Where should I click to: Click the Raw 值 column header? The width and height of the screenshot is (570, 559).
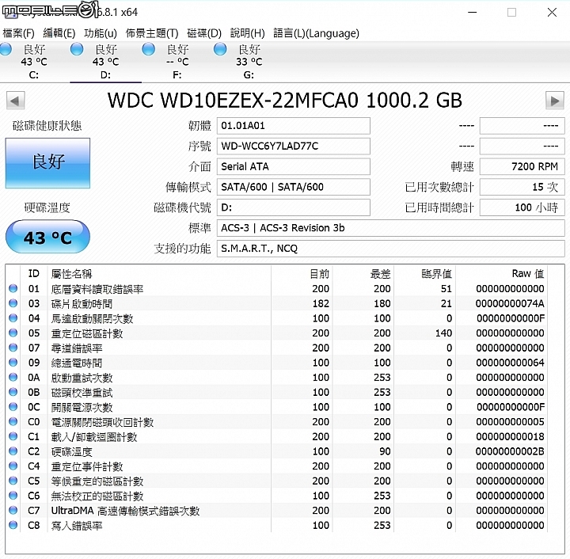coord(502,273)
